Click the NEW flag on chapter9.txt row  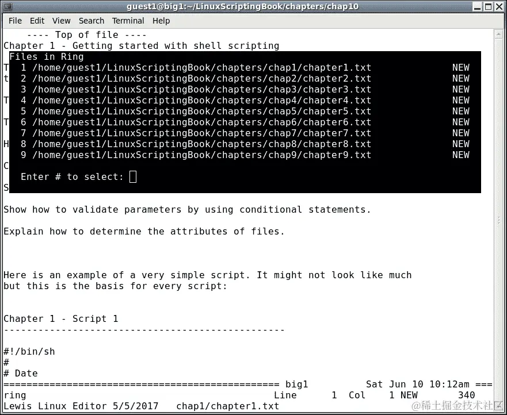click(461, 155)
